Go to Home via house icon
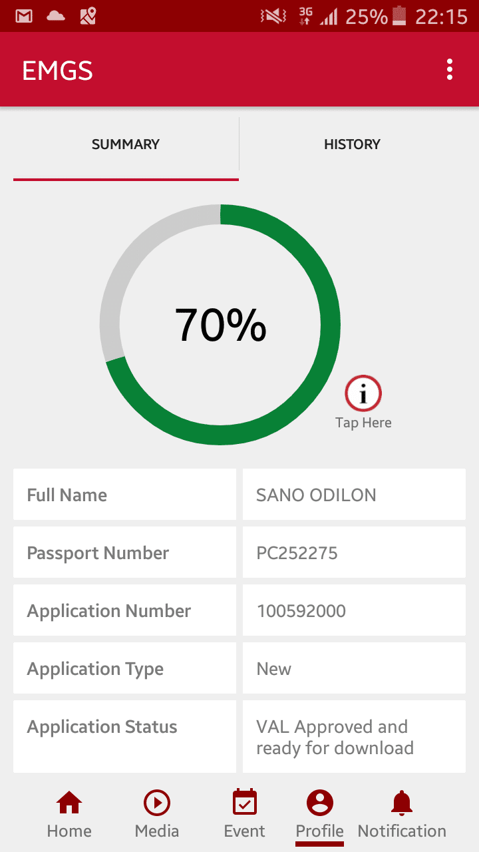 tap(69, 804)
